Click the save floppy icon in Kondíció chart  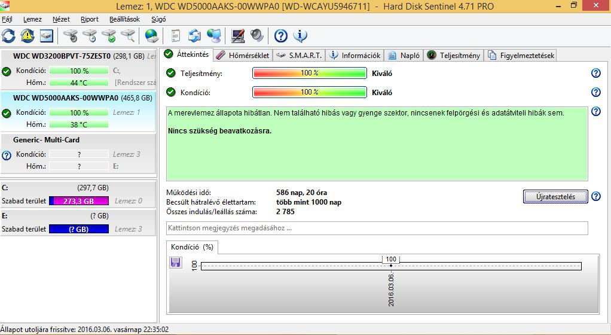pyautogui.click(x=176, y=262)
